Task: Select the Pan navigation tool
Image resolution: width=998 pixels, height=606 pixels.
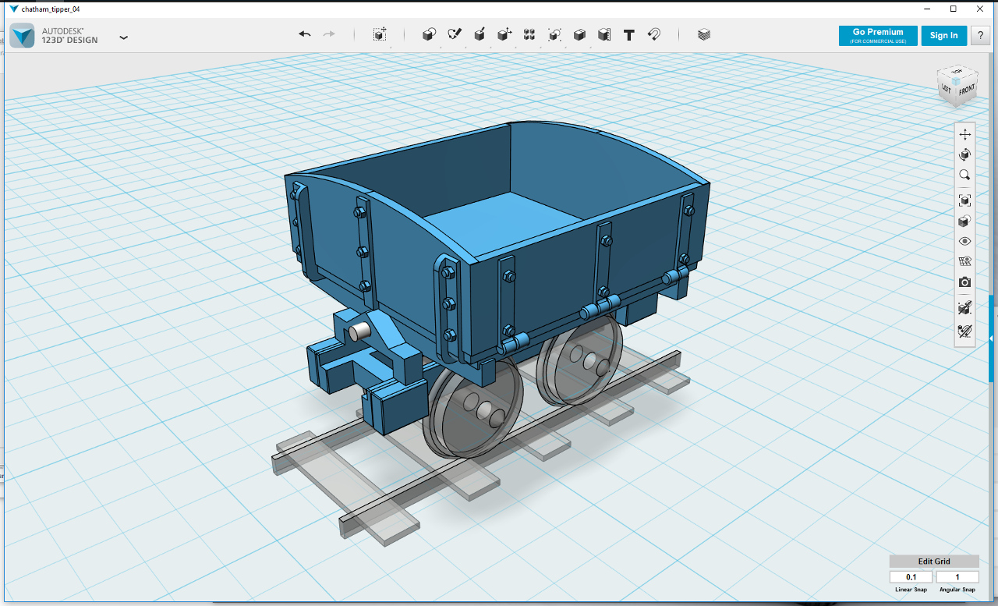Action: pyautogui.click(x=965, y=134)
